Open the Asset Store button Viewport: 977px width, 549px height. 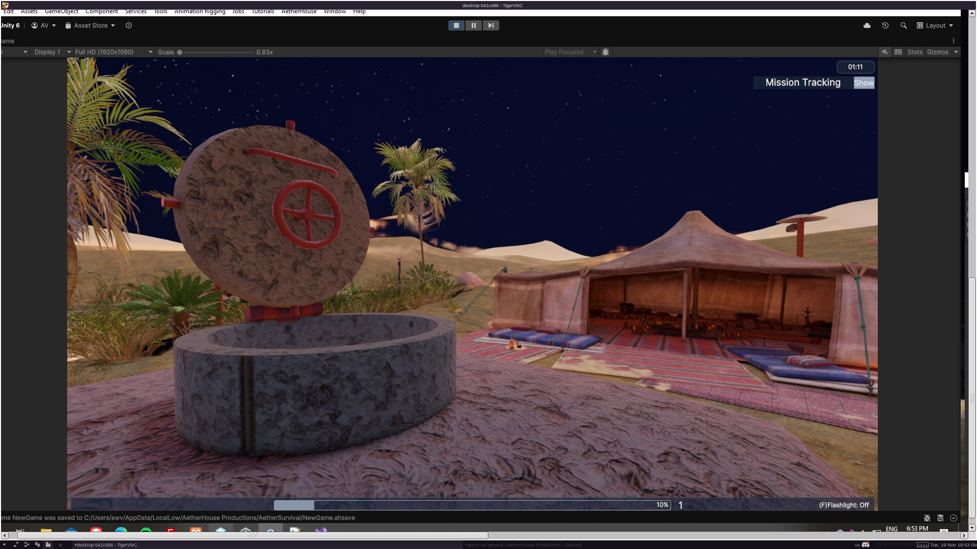point(90,25)
